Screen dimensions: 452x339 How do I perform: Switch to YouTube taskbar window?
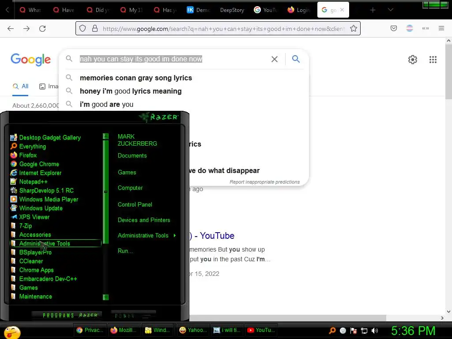pyautogui.click(x=261, y=330)
